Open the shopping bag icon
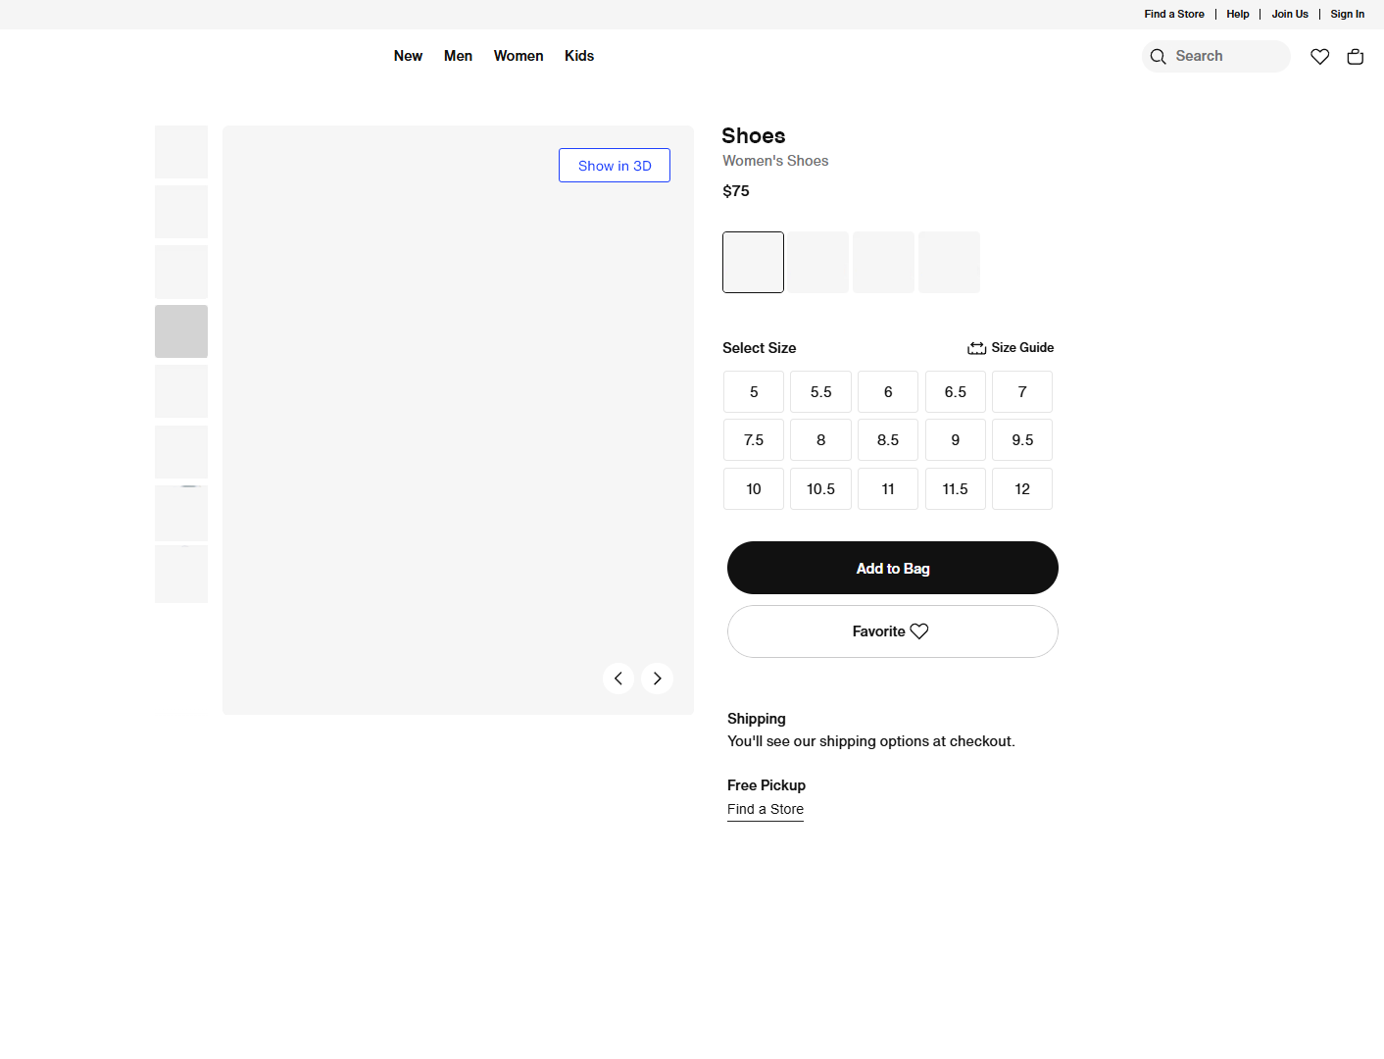The height and width of the screenshot is (1059, 1384). 1356,56
